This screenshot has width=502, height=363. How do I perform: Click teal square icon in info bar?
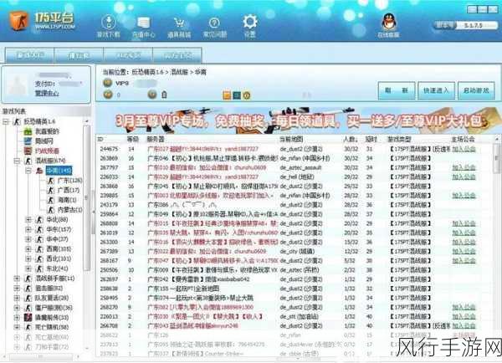click(237, 95)
